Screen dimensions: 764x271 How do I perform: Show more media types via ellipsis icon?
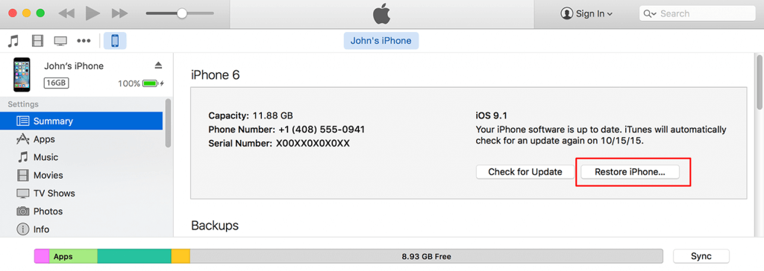tap(84, 41)
